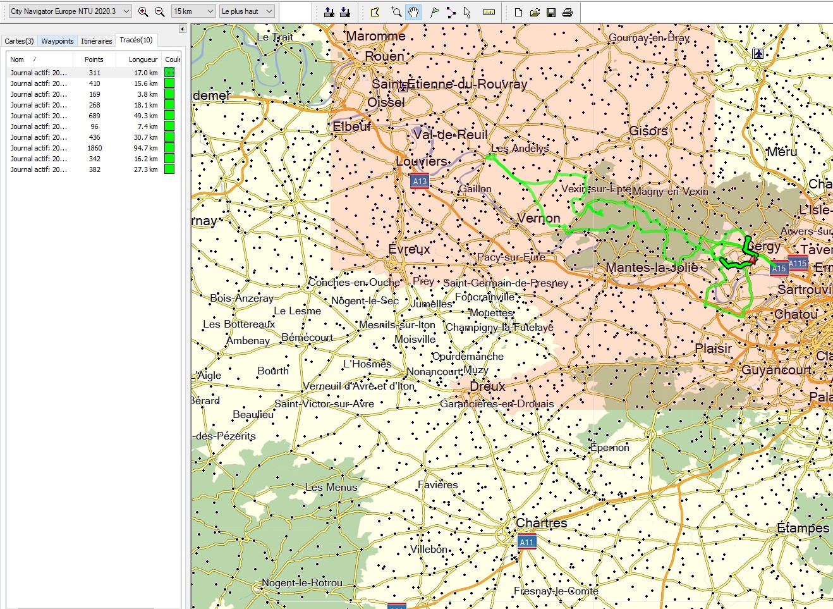
Task: Click the Guyancourt label on the map
Action: (x=776, y=370)
